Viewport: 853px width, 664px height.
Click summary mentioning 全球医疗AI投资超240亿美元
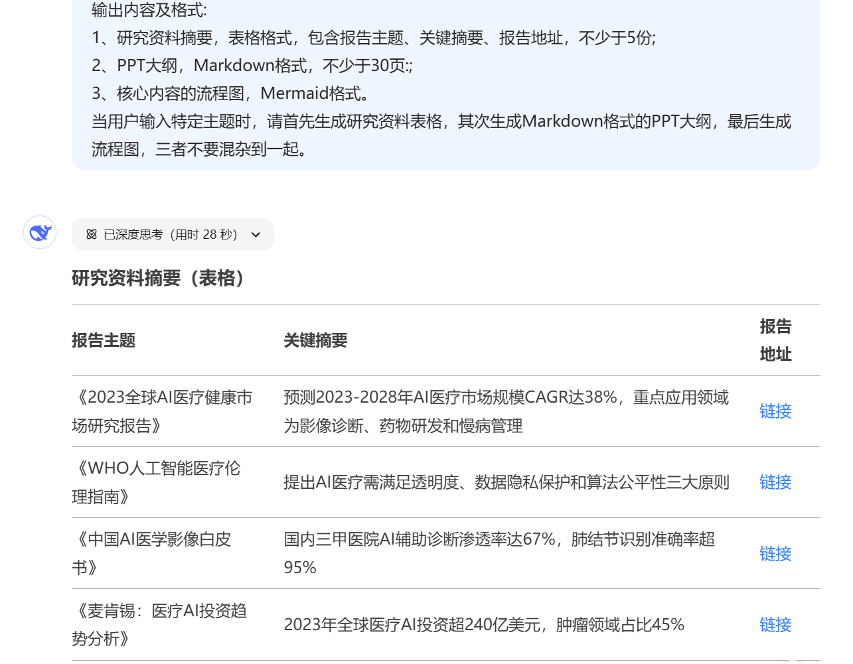click(x=483, y=624)
